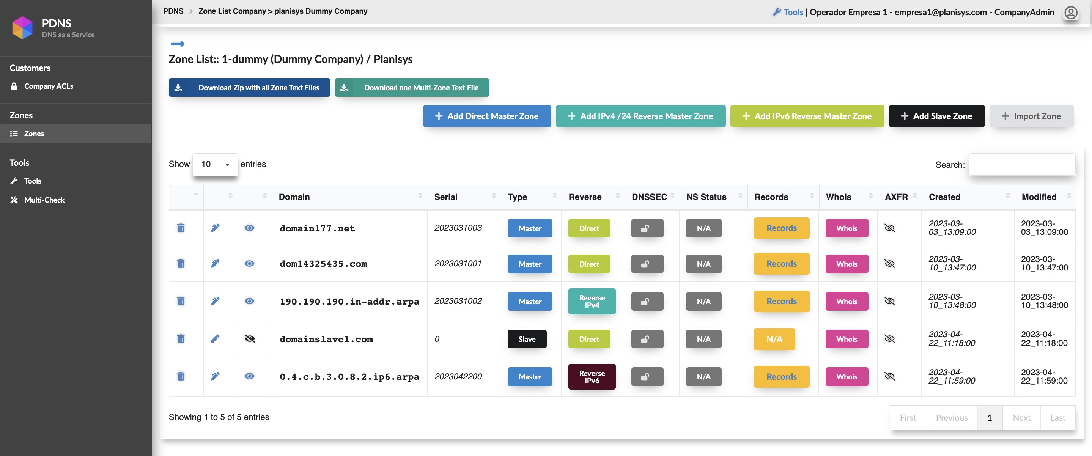This screenshot has width=1092, height=456.
Task: Open Multi-Check in the sidebar
Action: 44,200
